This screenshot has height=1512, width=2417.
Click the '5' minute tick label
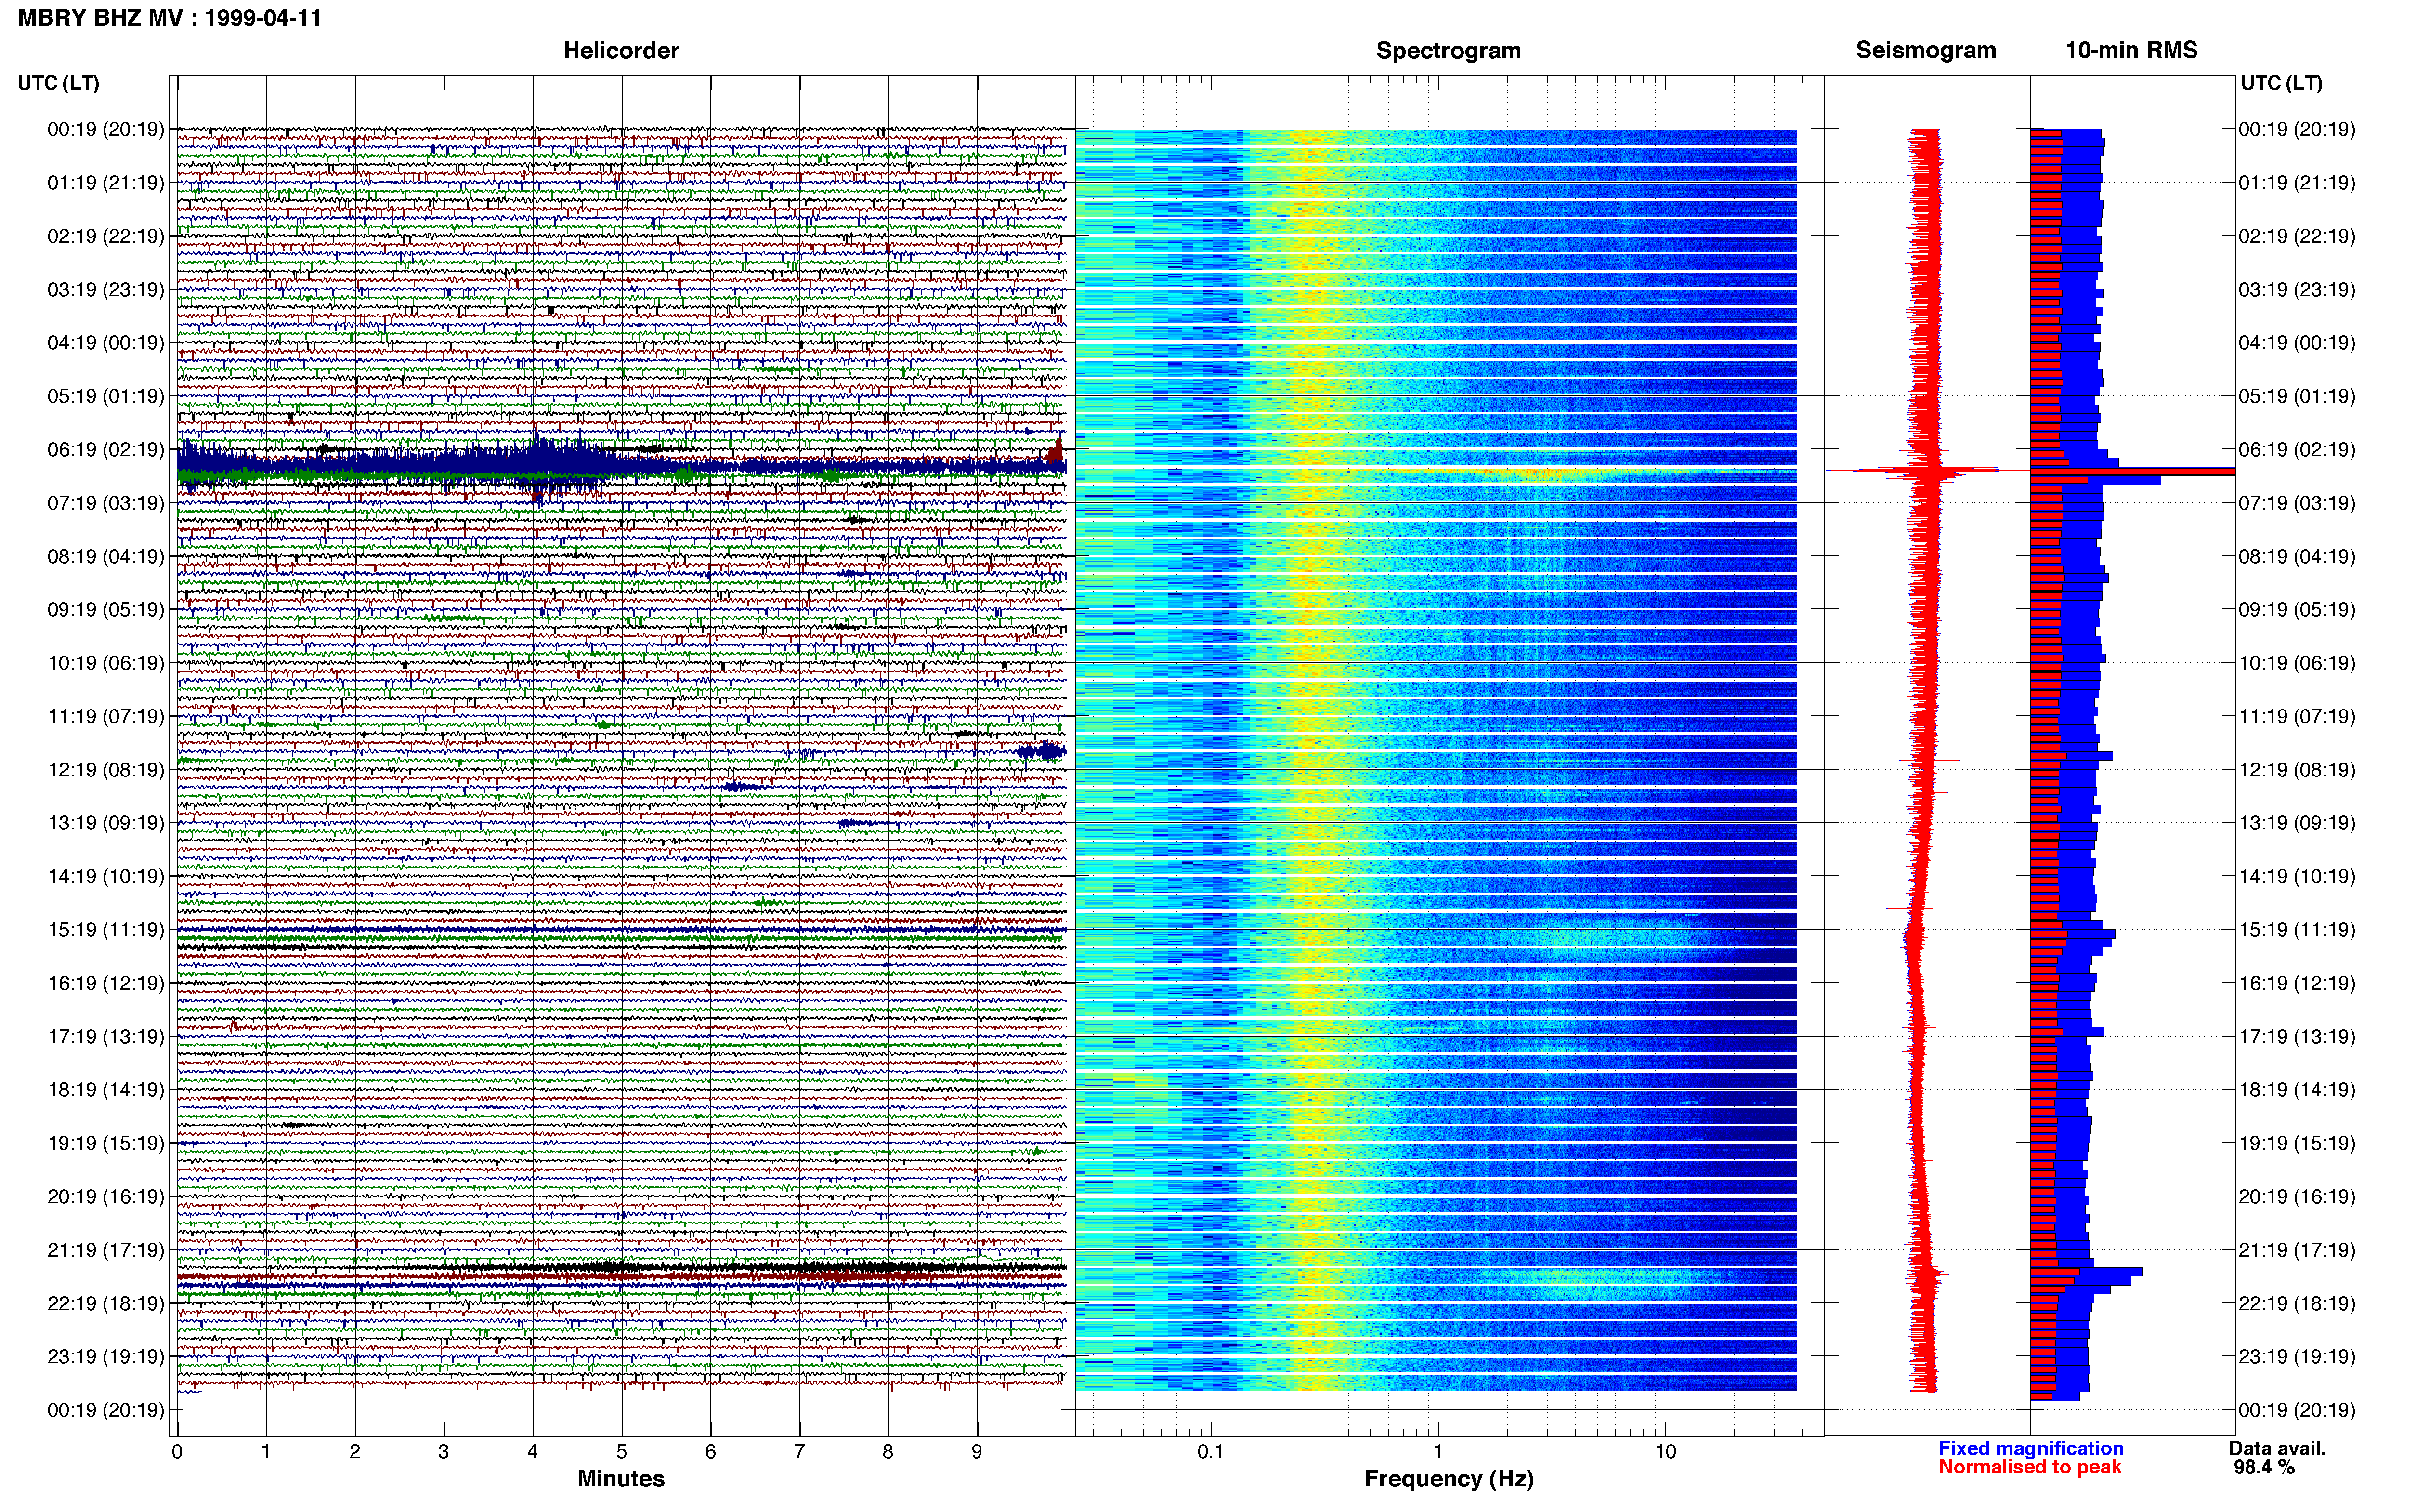click(x=622, y=1452)
